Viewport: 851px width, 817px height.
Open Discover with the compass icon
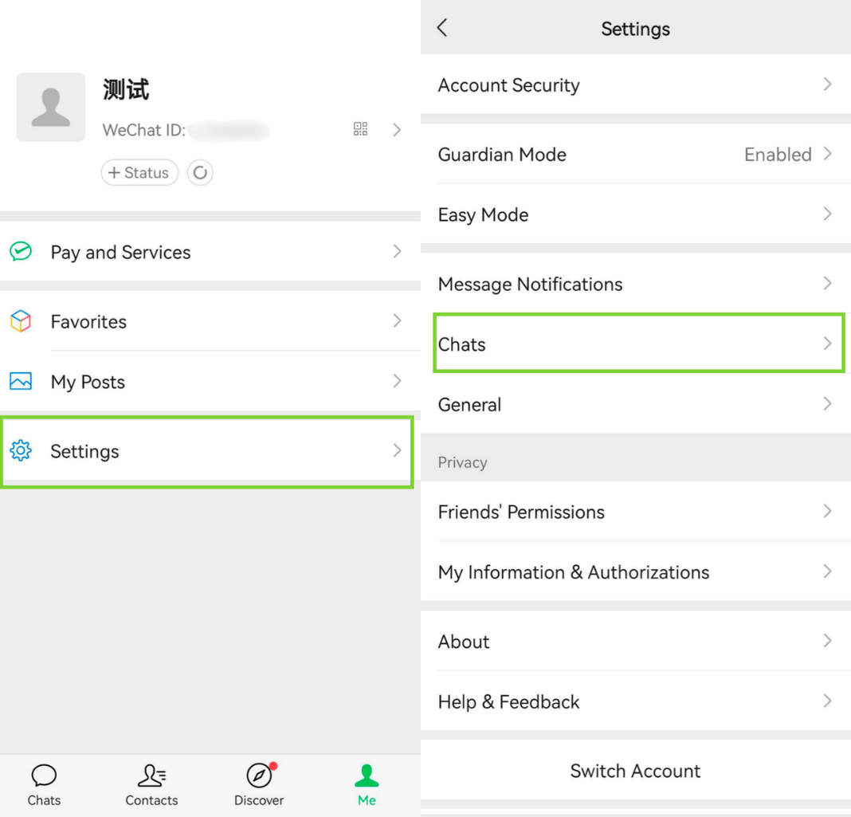click(x=258, y=774)
